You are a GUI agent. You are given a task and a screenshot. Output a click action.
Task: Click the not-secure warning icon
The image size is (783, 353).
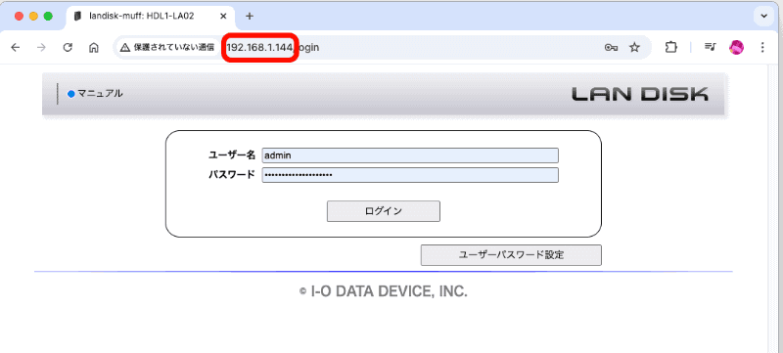(x=125, y=47)
